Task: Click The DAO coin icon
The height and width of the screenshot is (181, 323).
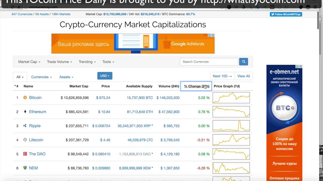Action: (x=25, y=154)
